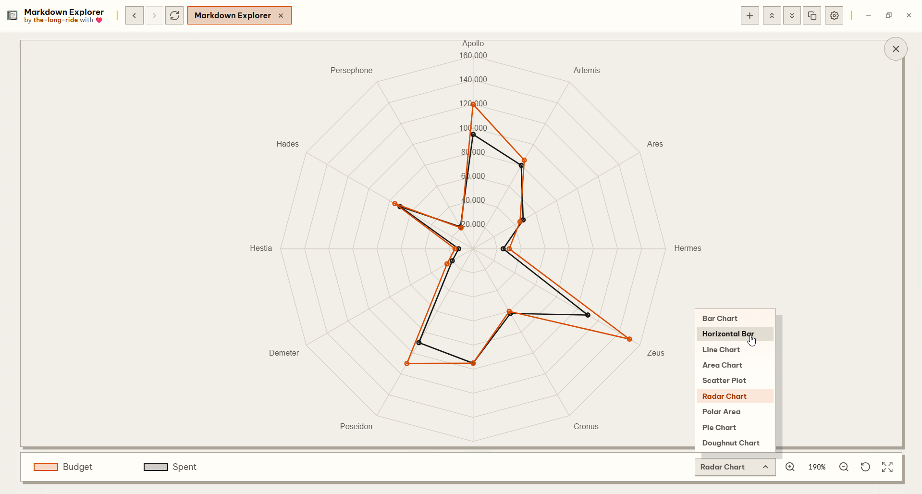Click the Persephone axis label
The width and height of the screenshot is (922, 494).
(x=351, y=70)
